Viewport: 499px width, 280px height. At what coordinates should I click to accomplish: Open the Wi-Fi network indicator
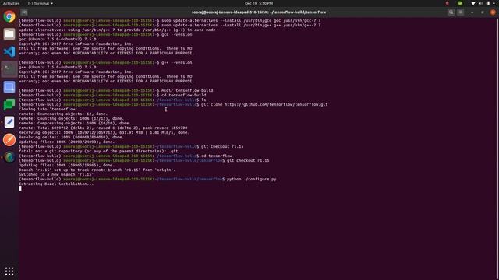(x=473, y=3)
